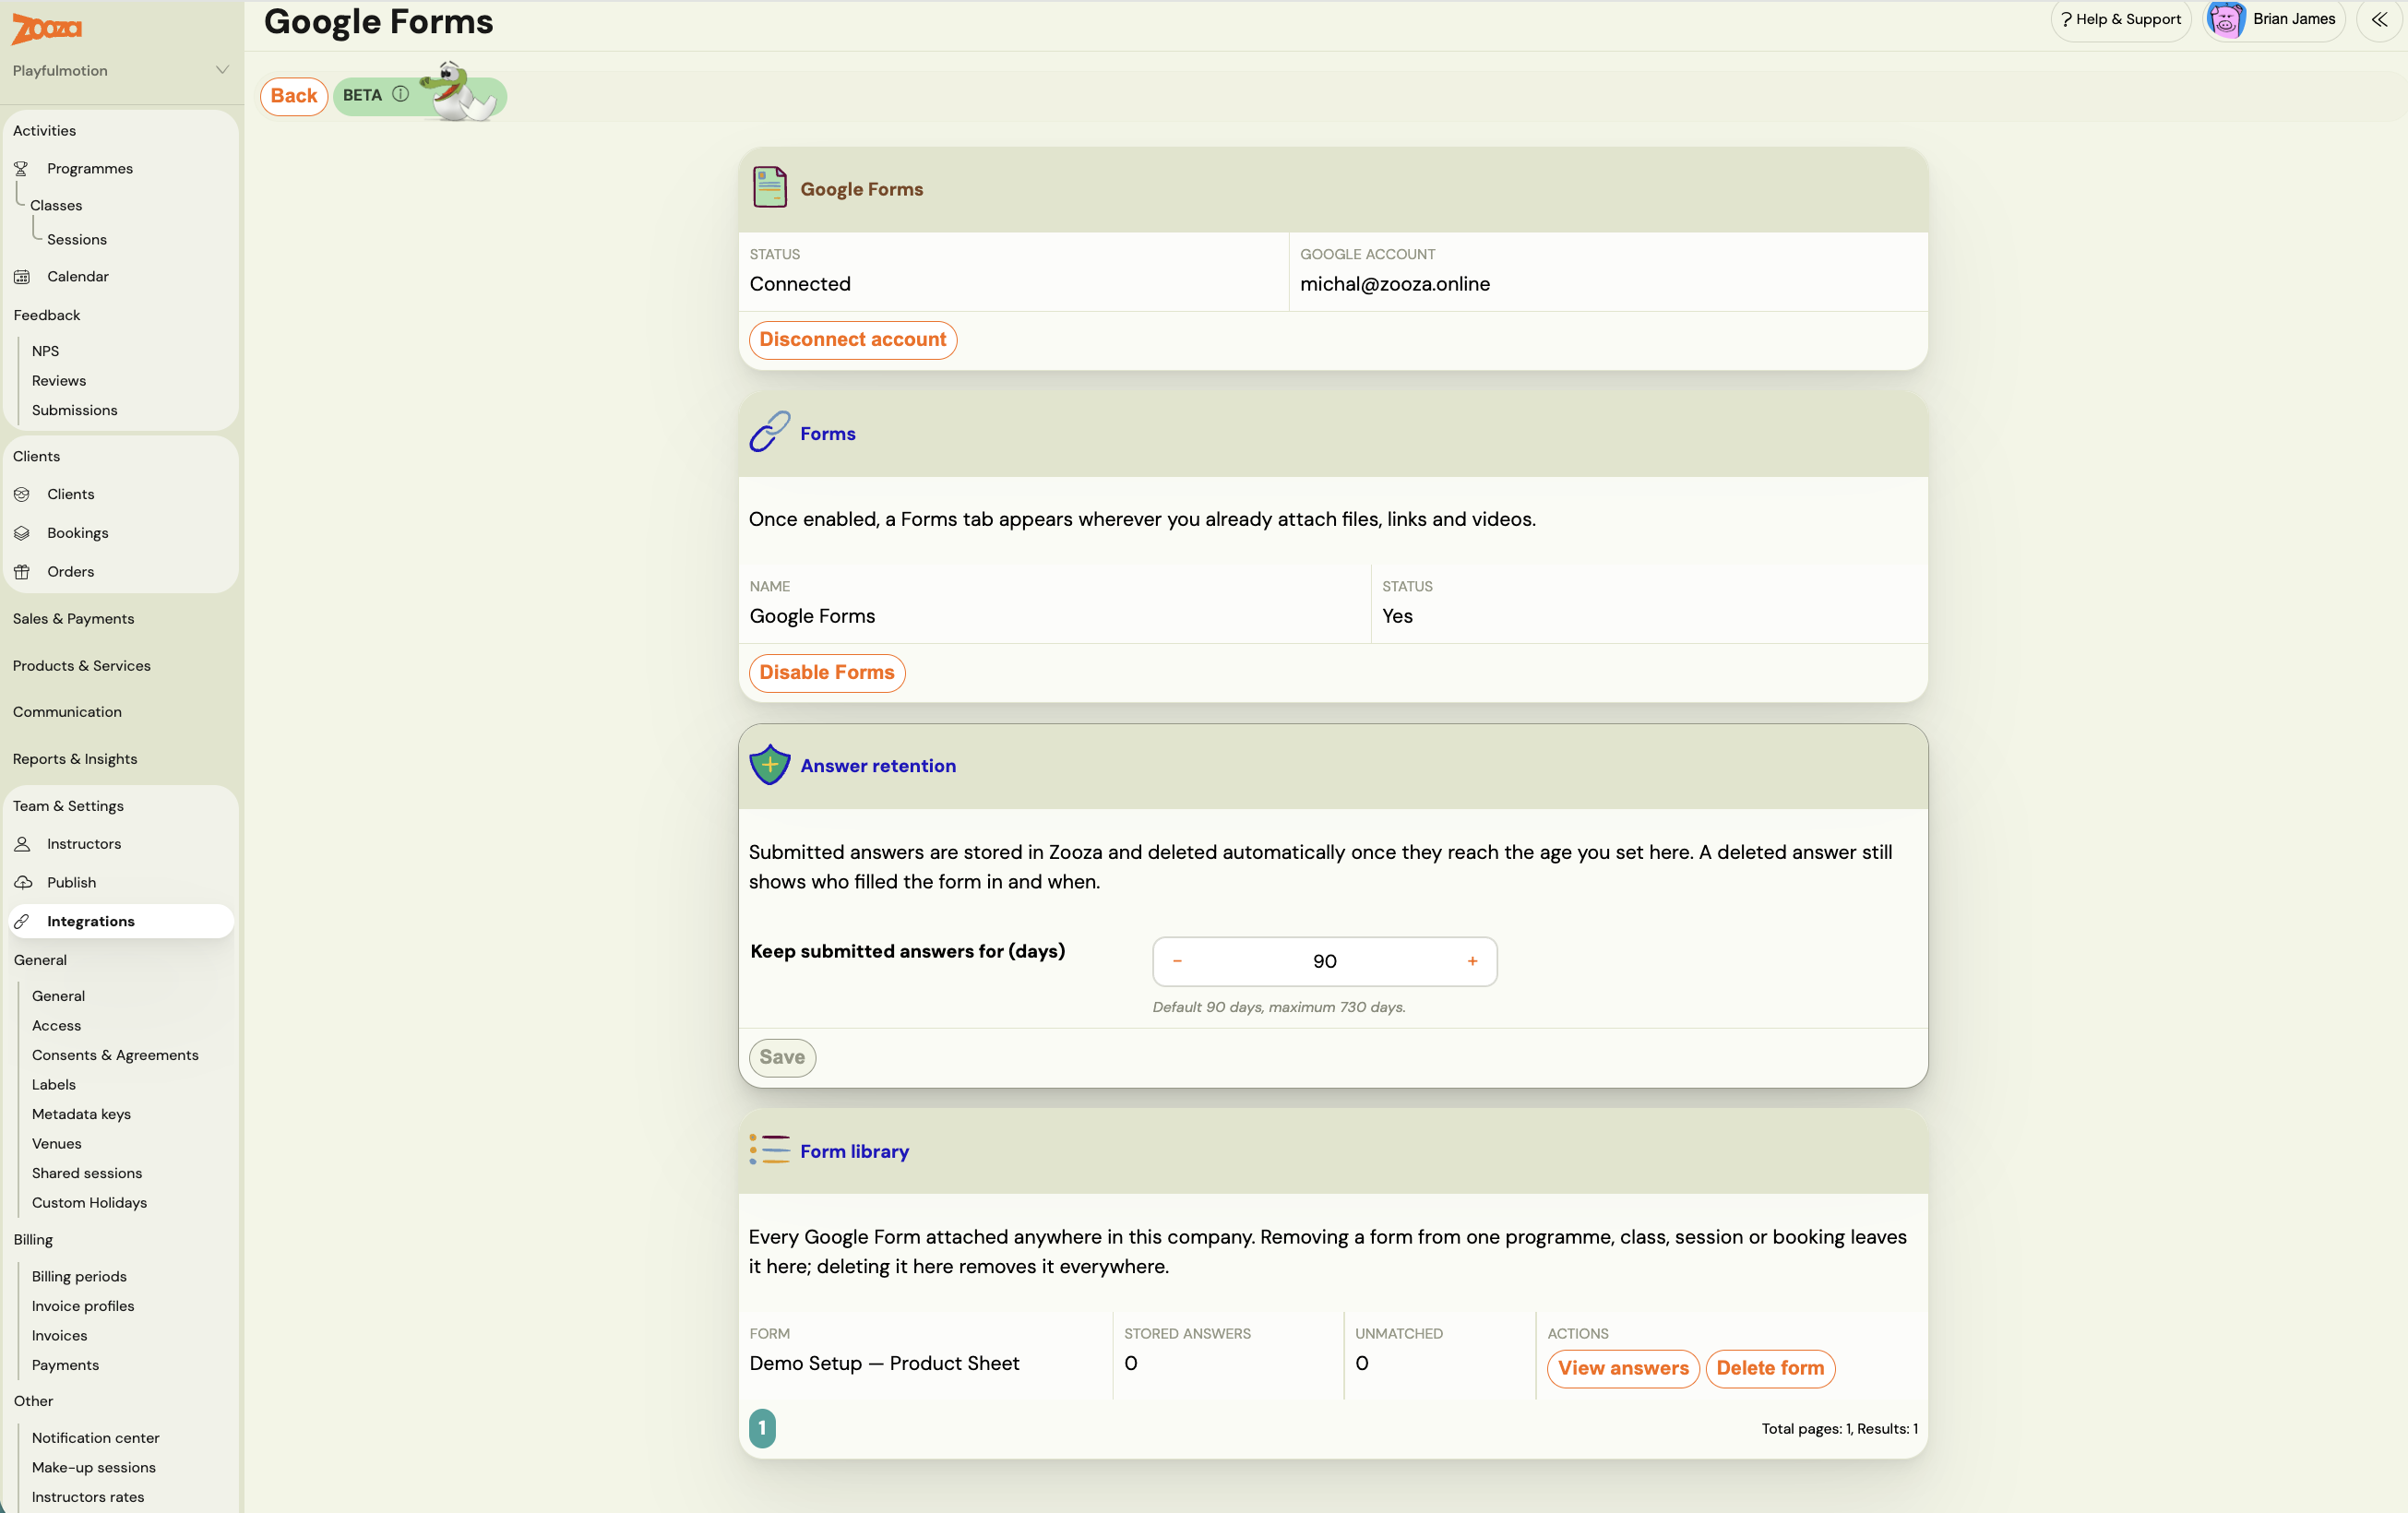Open Labels settings
2408x1513 pixels.
[54, 1085]
